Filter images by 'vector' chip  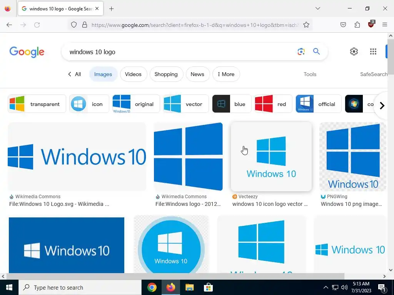click(x=186, y=104)
